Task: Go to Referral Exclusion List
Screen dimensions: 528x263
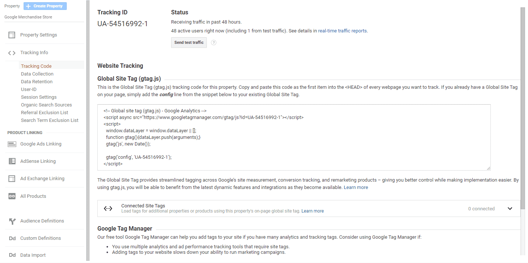Action: coord(45,113)
